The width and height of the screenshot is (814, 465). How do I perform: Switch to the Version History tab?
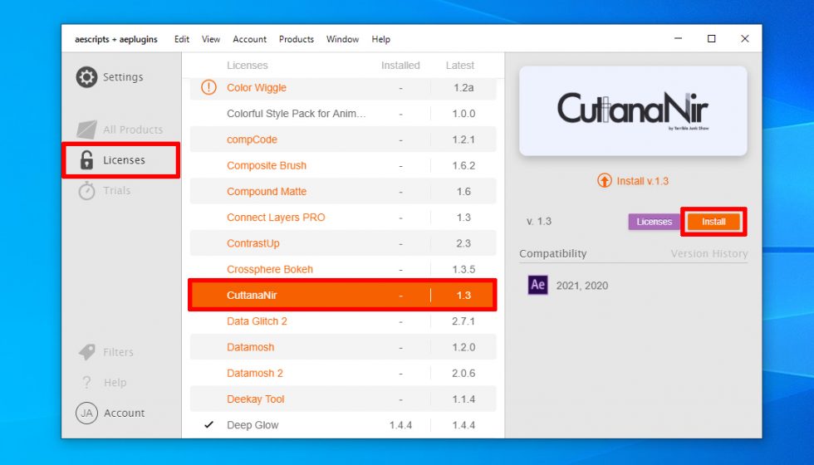coord(709,254)
